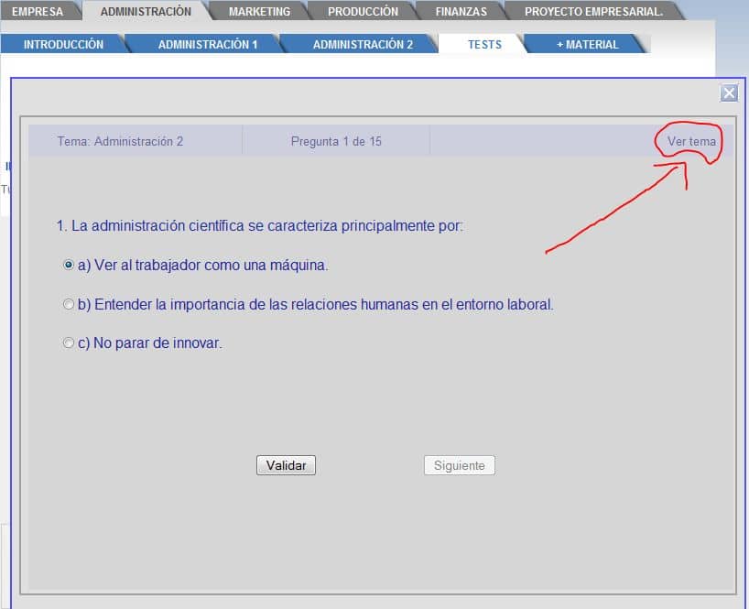The width and height of the screenshot is (749, 609).
Task: Switch to the EMPRESA tab
Action: (38, 12)
